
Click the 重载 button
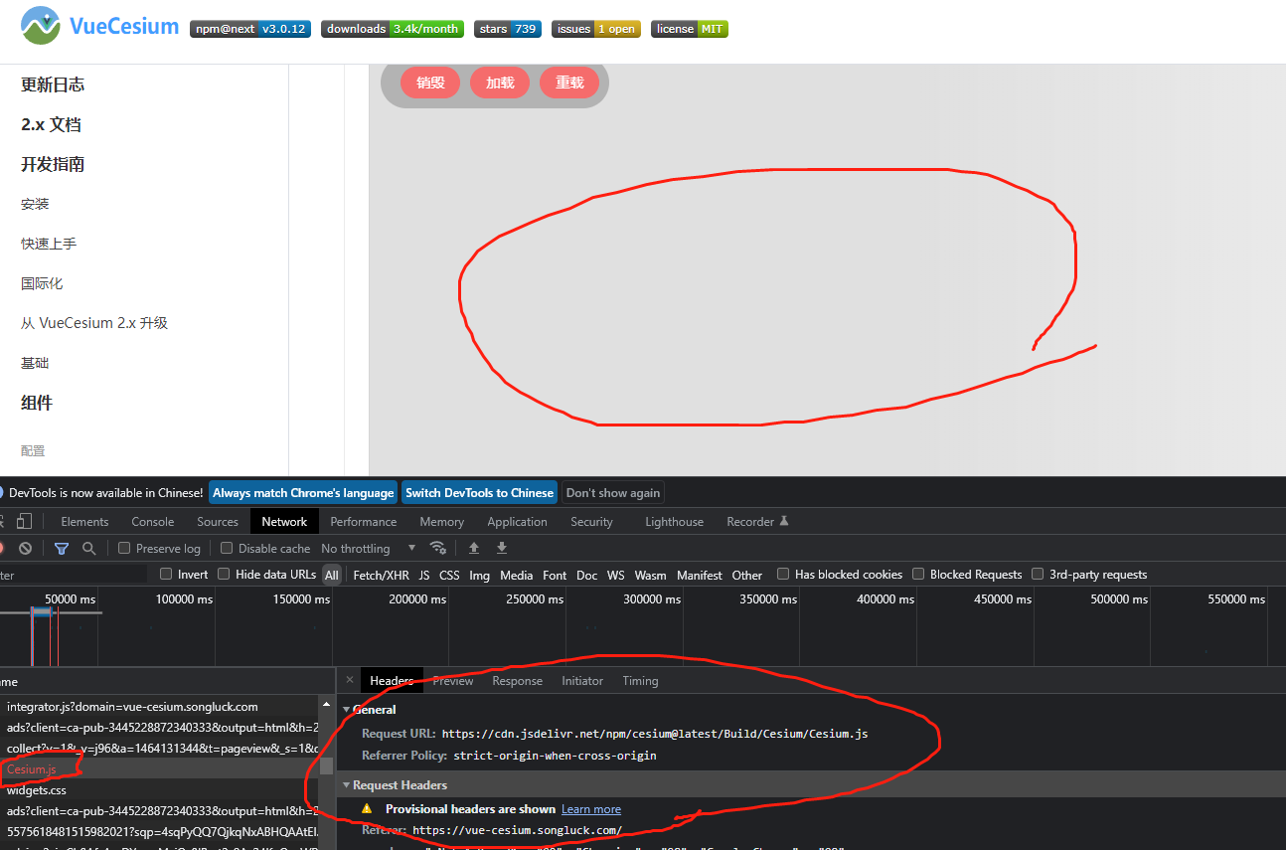[569, 83]
